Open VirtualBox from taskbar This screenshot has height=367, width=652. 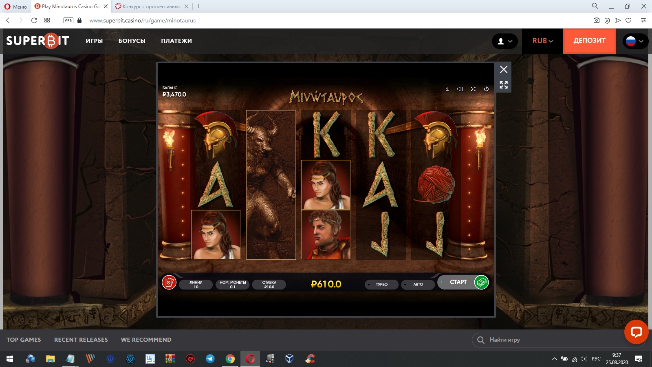pyautogui.click(x=290, y=359)
